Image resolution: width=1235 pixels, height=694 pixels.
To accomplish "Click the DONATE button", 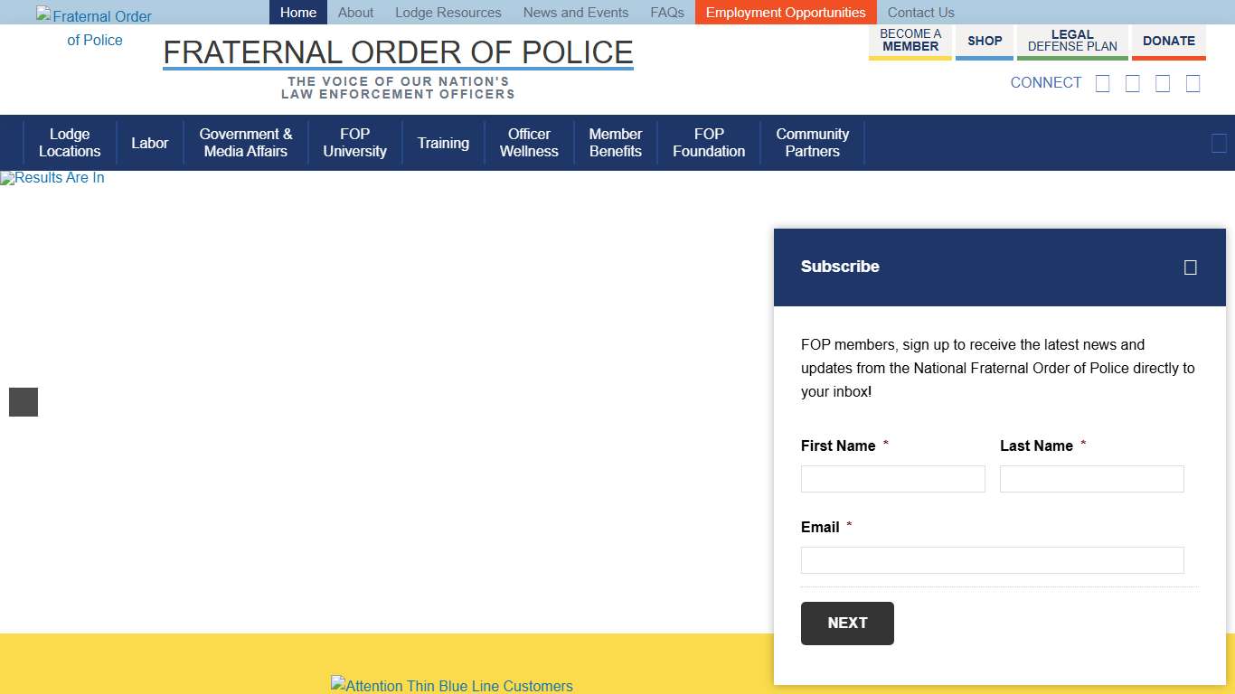I will [1168, 41].
